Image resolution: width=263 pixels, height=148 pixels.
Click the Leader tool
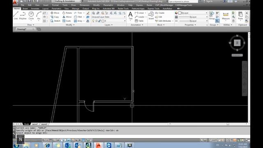pyautogui.click(x=140, y=17)
